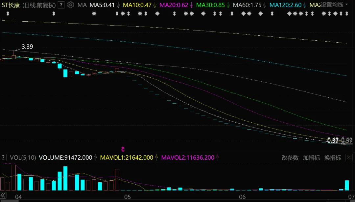Click the ST长康 stock title
Screen dimensions: 355x202
(x=11, y=5)
